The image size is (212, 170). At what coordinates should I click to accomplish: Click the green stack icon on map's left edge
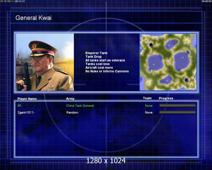[x=143, y=48]
